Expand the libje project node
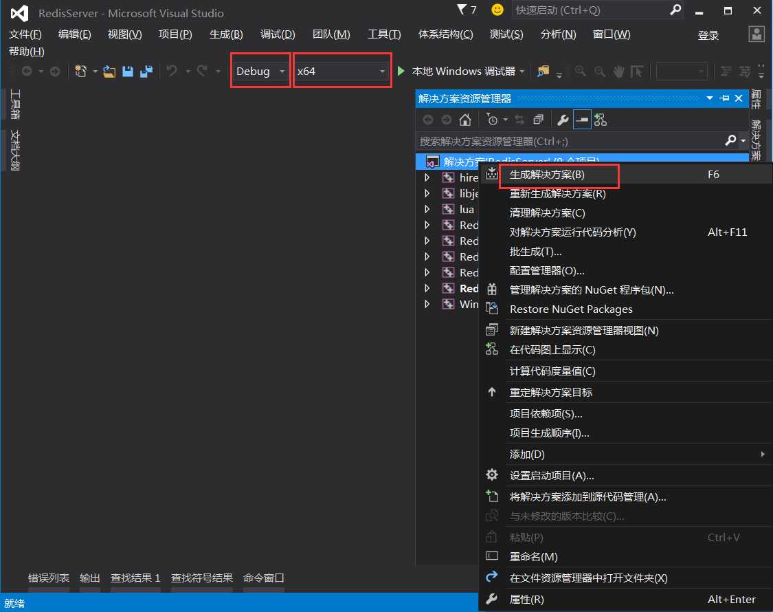Image resolution: width=773 pixels, height=612 pixels. coord(427,193)
